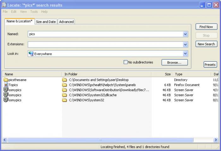This screenshot has width=221, height=151.
Task: Open the Presets button
Action: click(210, 64)
